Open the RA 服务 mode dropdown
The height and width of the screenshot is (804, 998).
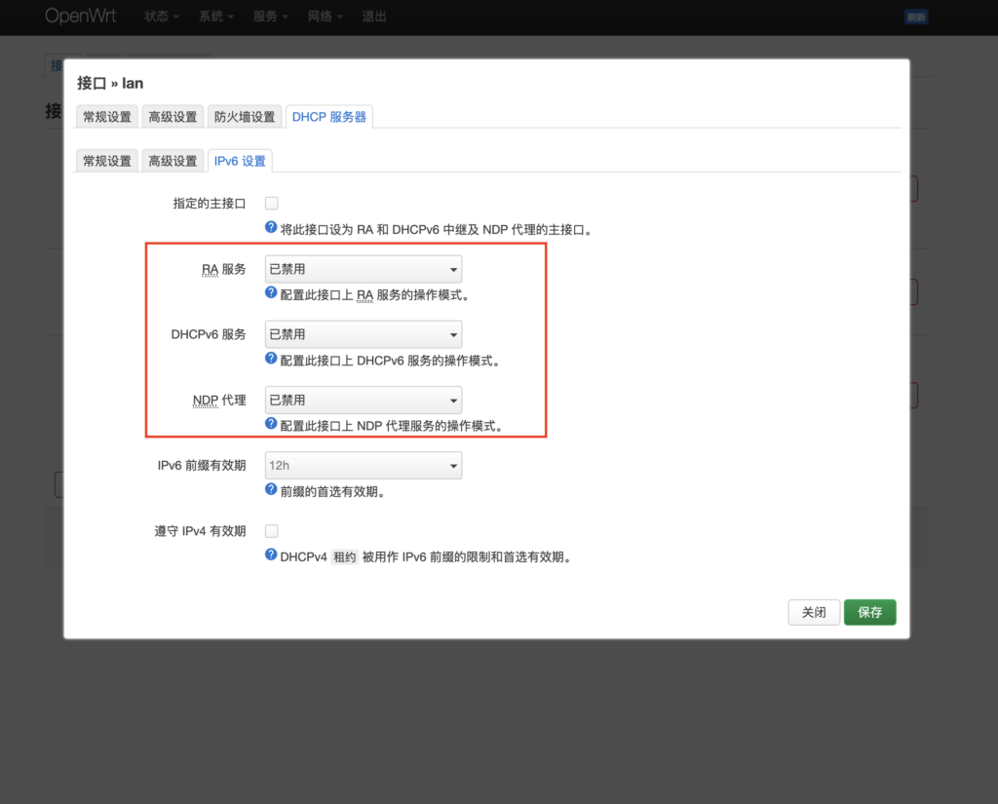point(364,269)
